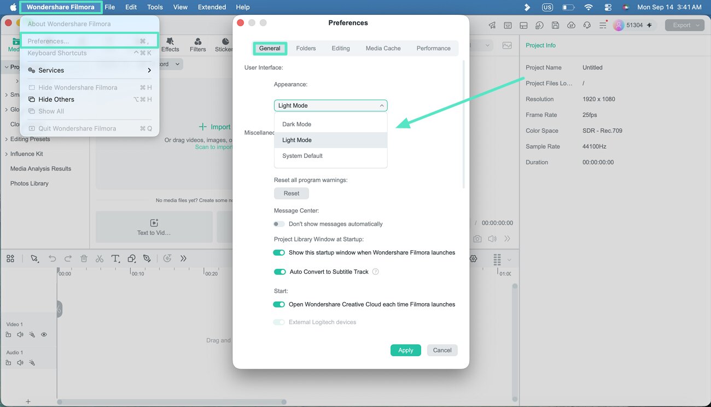Choose Dark Mode from appearance list
The height and width of the screenshot is (407, 711).
(330, 124)
